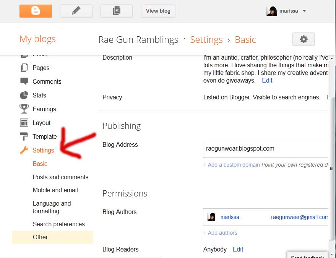The height and width of the screenshot is (258, 336).
Task: Open Stats in the sidebar
Action: click(x=39, y=95)
